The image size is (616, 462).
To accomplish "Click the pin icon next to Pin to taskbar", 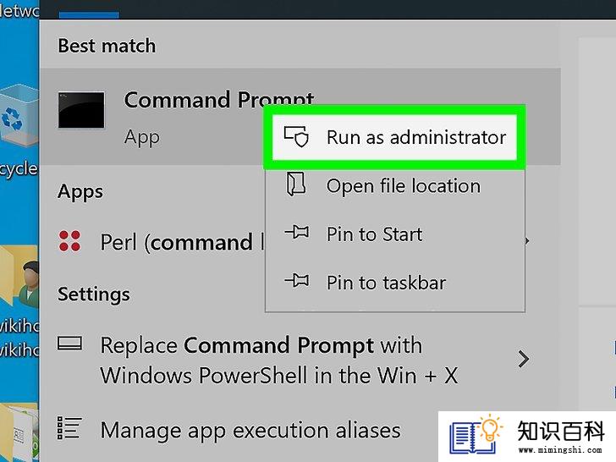I will coord(297,281).
